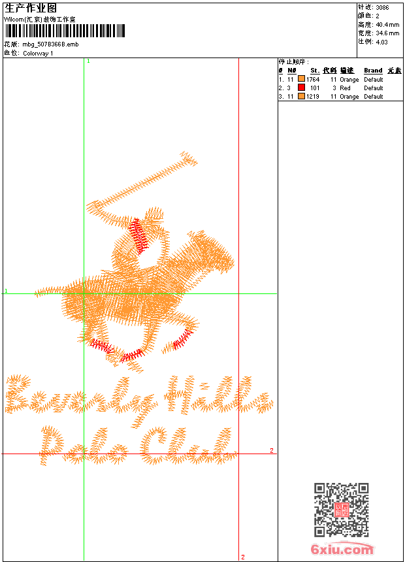Click the height value '40.4mm'

point(387,25)
